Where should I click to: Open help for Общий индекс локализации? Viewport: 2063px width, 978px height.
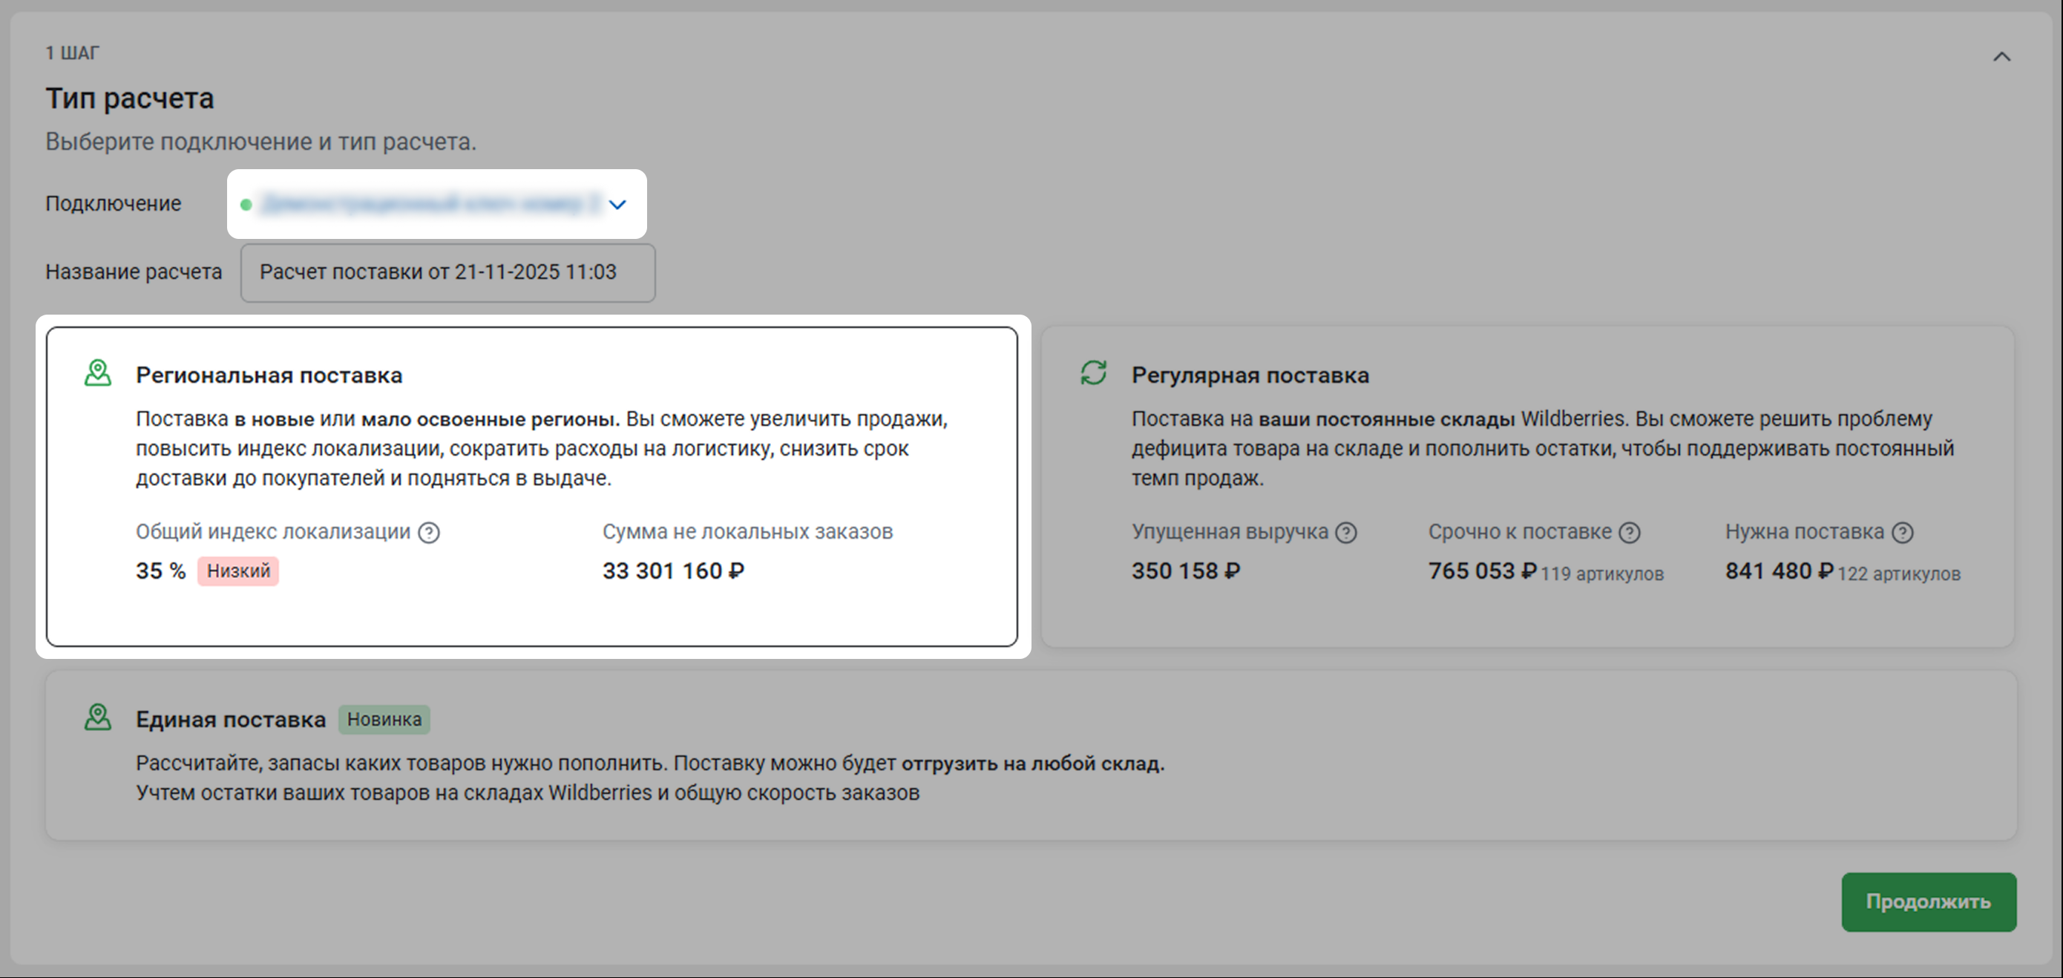(429, 533)
